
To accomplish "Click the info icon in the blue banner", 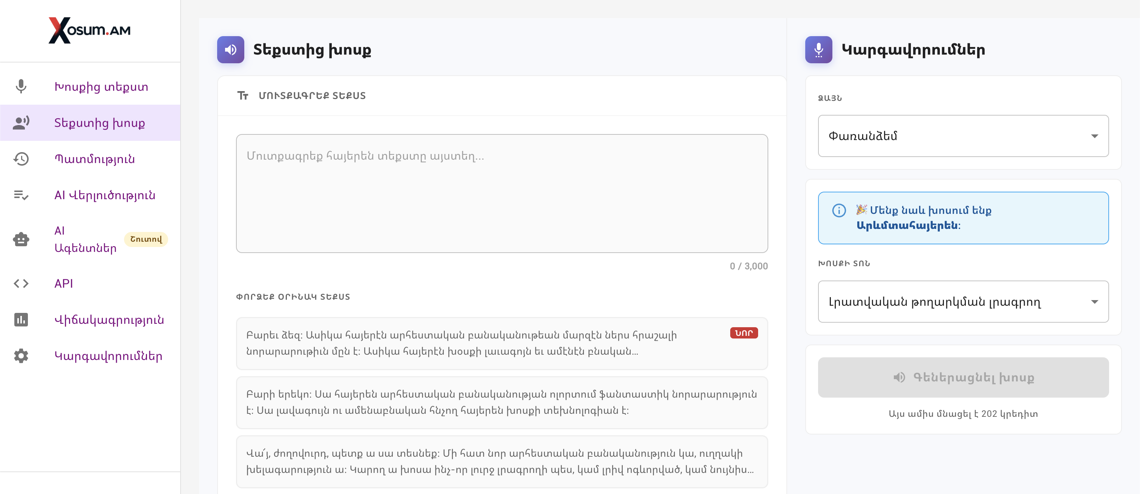I will coord(839,210).
